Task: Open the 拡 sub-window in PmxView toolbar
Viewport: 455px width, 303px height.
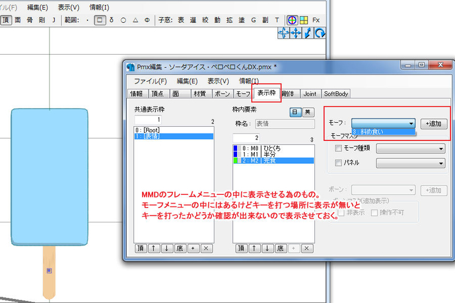Action: point(230,20)
